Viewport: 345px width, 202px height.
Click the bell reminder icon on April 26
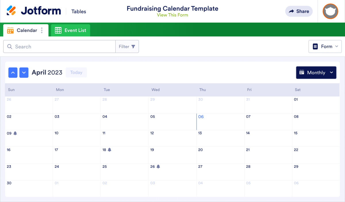pos(158,166)
